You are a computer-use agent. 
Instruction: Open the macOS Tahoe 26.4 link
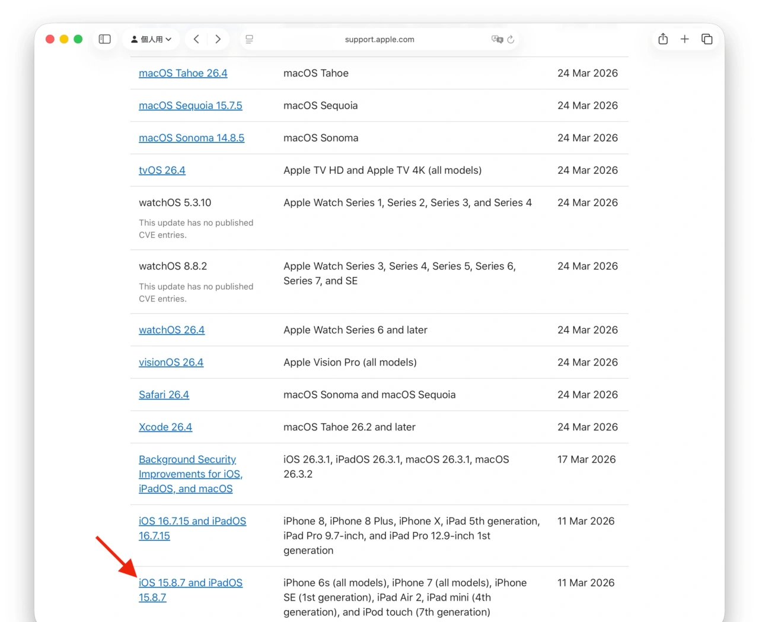(x=183, y=73)
